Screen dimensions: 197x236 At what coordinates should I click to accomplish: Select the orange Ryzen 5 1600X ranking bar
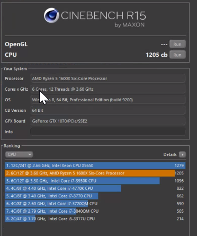pos(89,173)
